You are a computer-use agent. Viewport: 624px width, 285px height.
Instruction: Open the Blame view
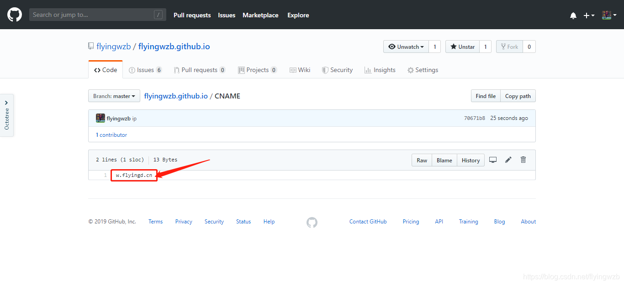(x=444, y=160)
